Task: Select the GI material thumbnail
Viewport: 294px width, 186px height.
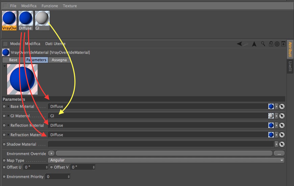Action: [x=42, y=20]
